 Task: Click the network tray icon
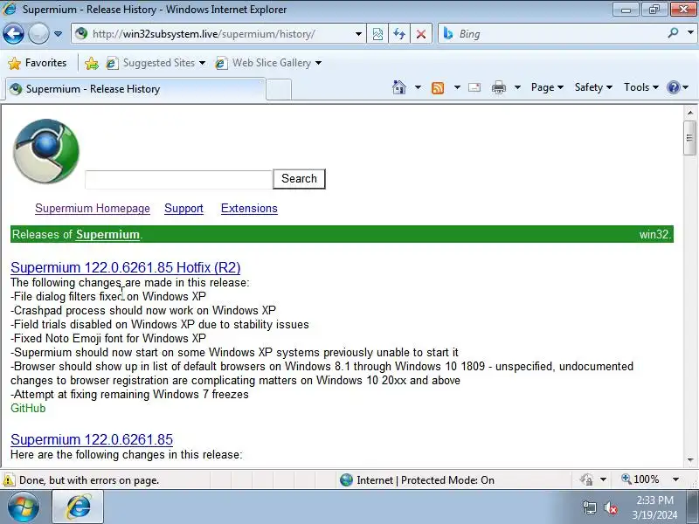pyautogui.click(x=589, y=507)
